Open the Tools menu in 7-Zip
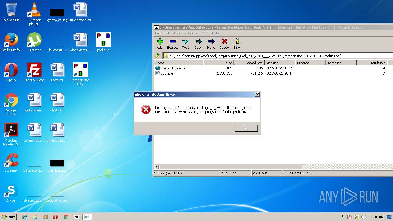 (205, 33)
